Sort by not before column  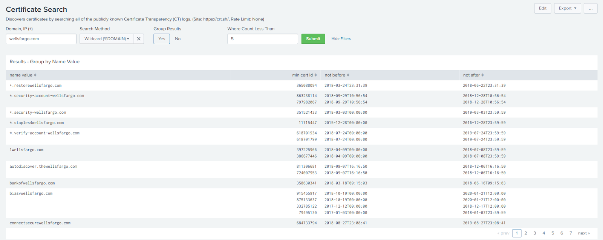(337, 75)
